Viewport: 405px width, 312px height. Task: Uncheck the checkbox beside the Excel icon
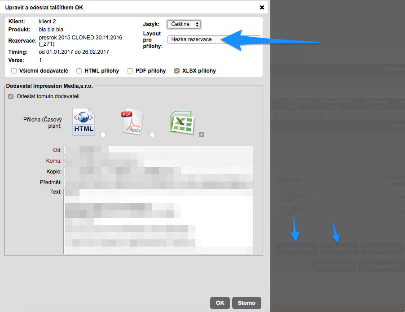tap(202, 134)
